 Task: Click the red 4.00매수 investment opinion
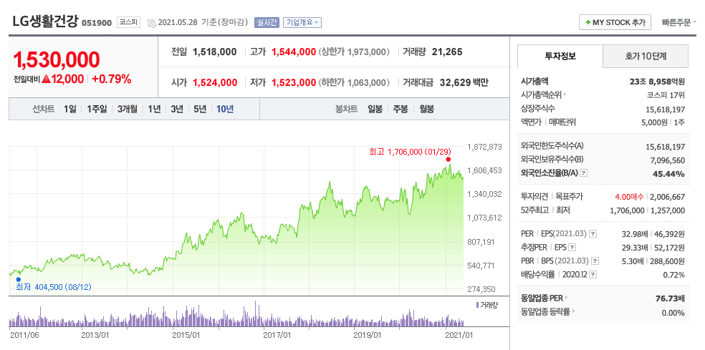[x=630, y=196]
